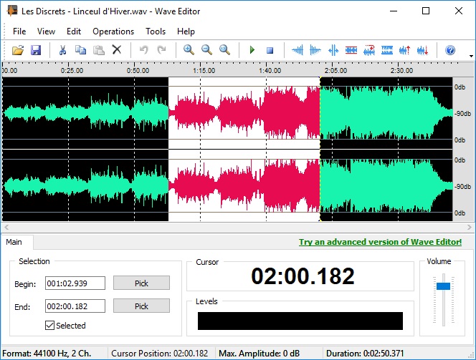Viewport: 476px width, 360px height.
Task: Open the Edit menu
Action: click(x=74, y=31)
